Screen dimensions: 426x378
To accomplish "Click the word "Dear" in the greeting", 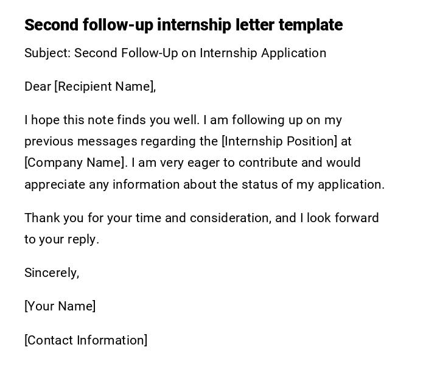I will 38,86.
